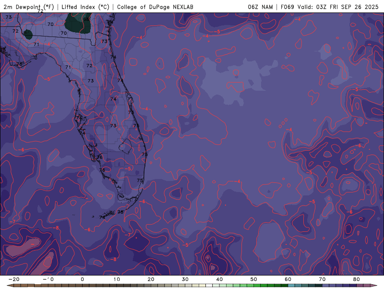This screenshot has width=384, height=288.
Task: Click the 10 label on the color scale
Action: click(117, 279)
